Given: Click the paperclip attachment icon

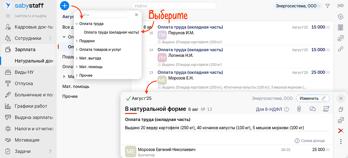Looking at the screenshot, I should pyautogui.click(x=299, y=109).
